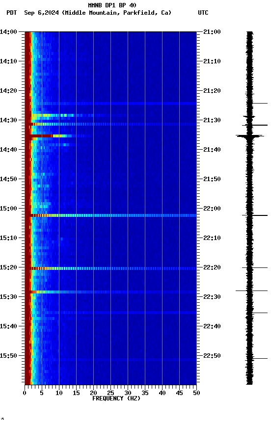271x424 pixels.
Task: Click the largest seismogram spike near 21:35 UTC
Action: 249,136
